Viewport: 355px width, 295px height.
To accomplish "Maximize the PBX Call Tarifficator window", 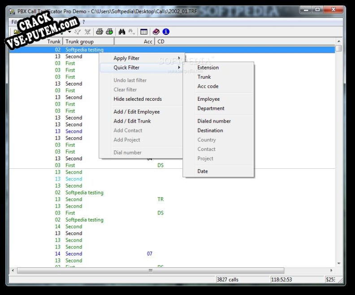I will [x=318, y=9].
